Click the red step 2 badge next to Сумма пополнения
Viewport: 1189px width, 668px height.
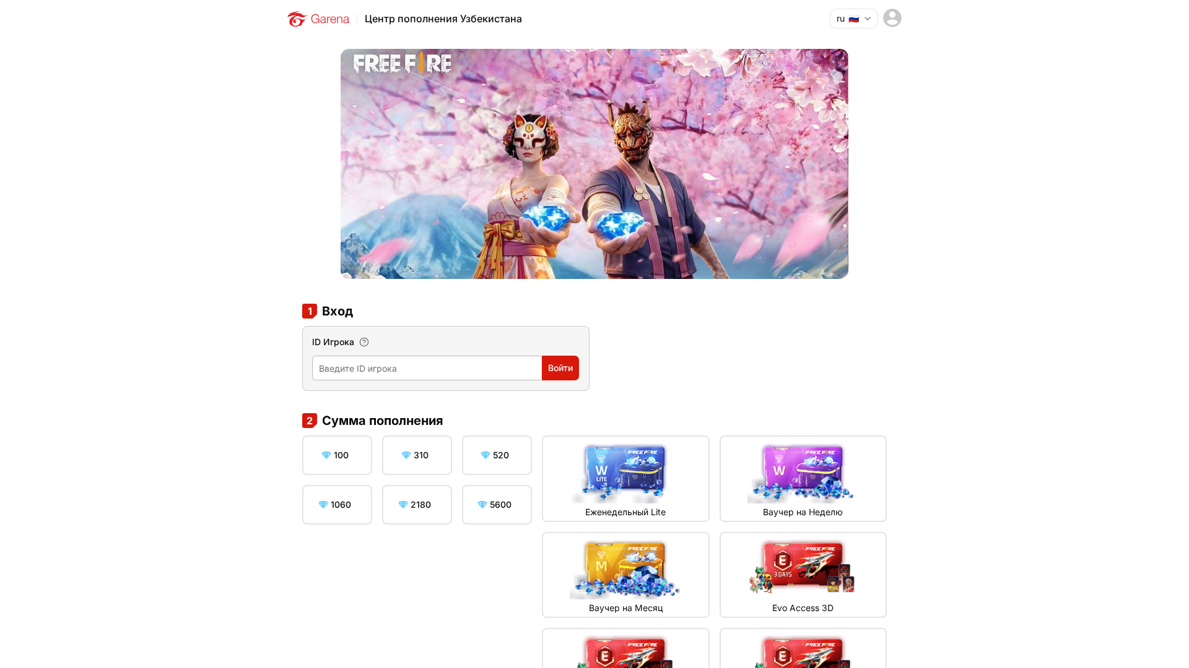coord(310,420)
